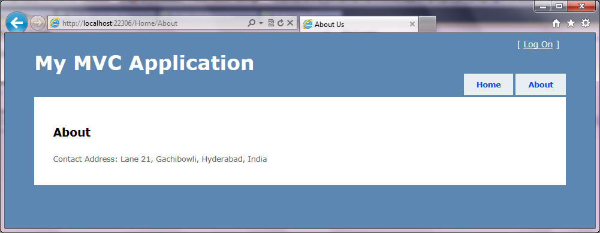
Task: Click the Log On link
Action: coord(538,44)
